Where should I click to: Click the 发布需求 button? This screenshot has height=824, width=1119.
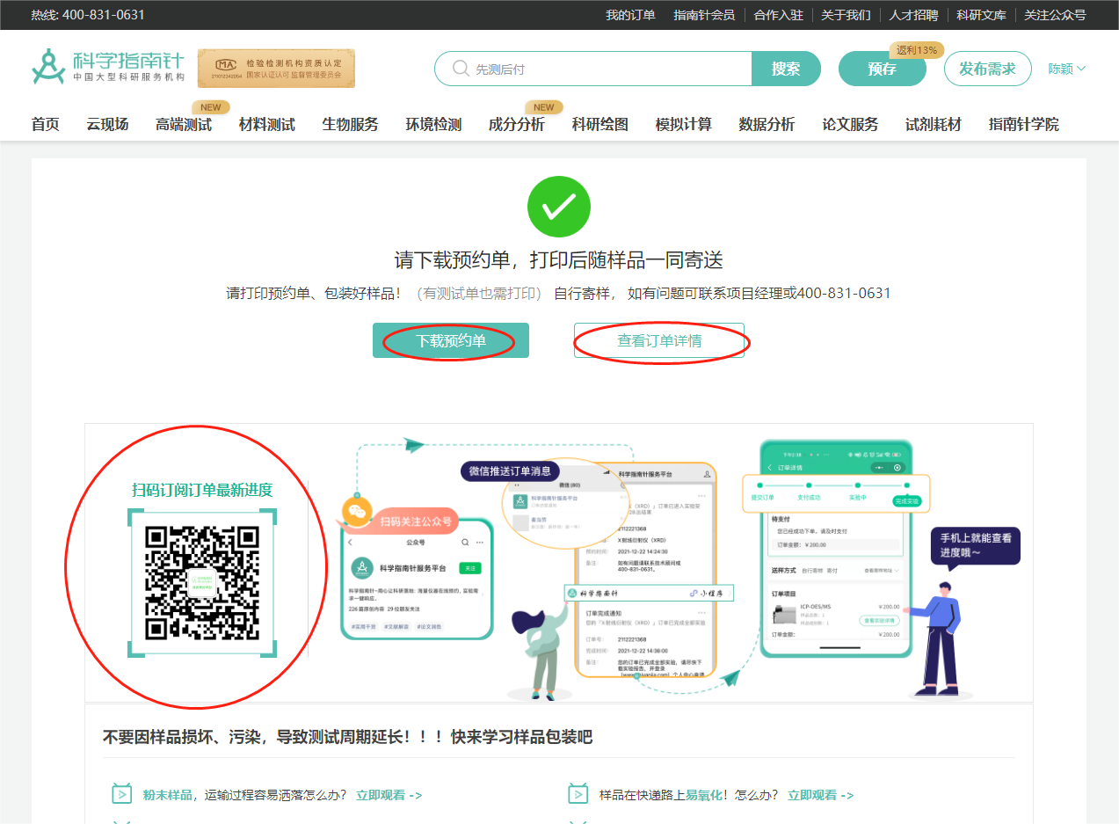986,68
